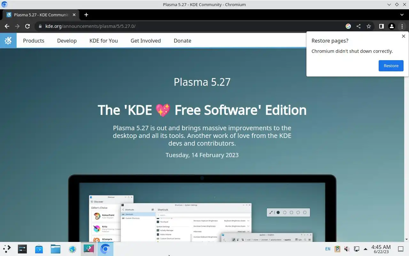Viewport: 409px width, 256px height.
Task: Open the network connections tray icon
Action: [357, 249]
